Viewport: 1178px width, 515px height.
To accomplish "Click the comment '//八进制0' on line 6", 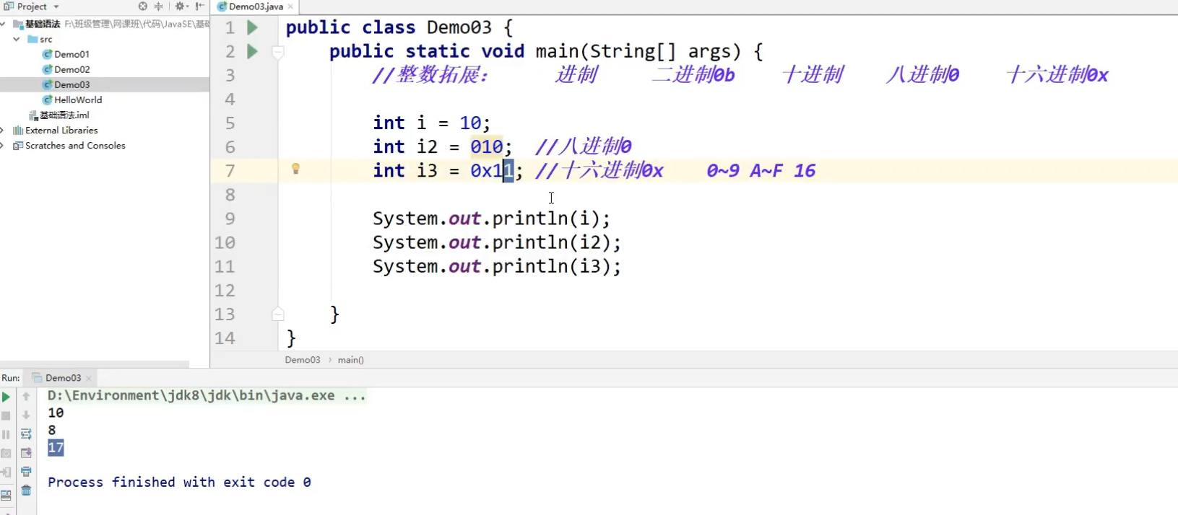I will coord(584,146).
